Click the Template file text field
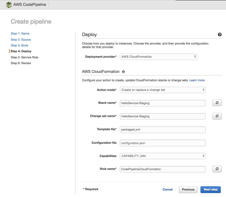The height and width of the screenshot is (197, 226). 162,130
